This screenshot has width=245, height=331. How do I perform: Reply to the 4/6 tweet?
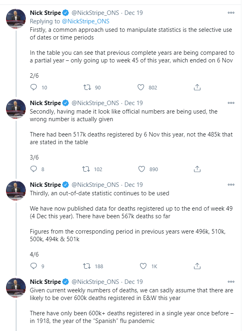34,266
